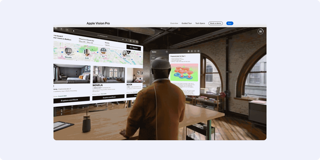Click the reload icon in the browser toolbar
Screen dimensions: 320x160
point(126,40)
